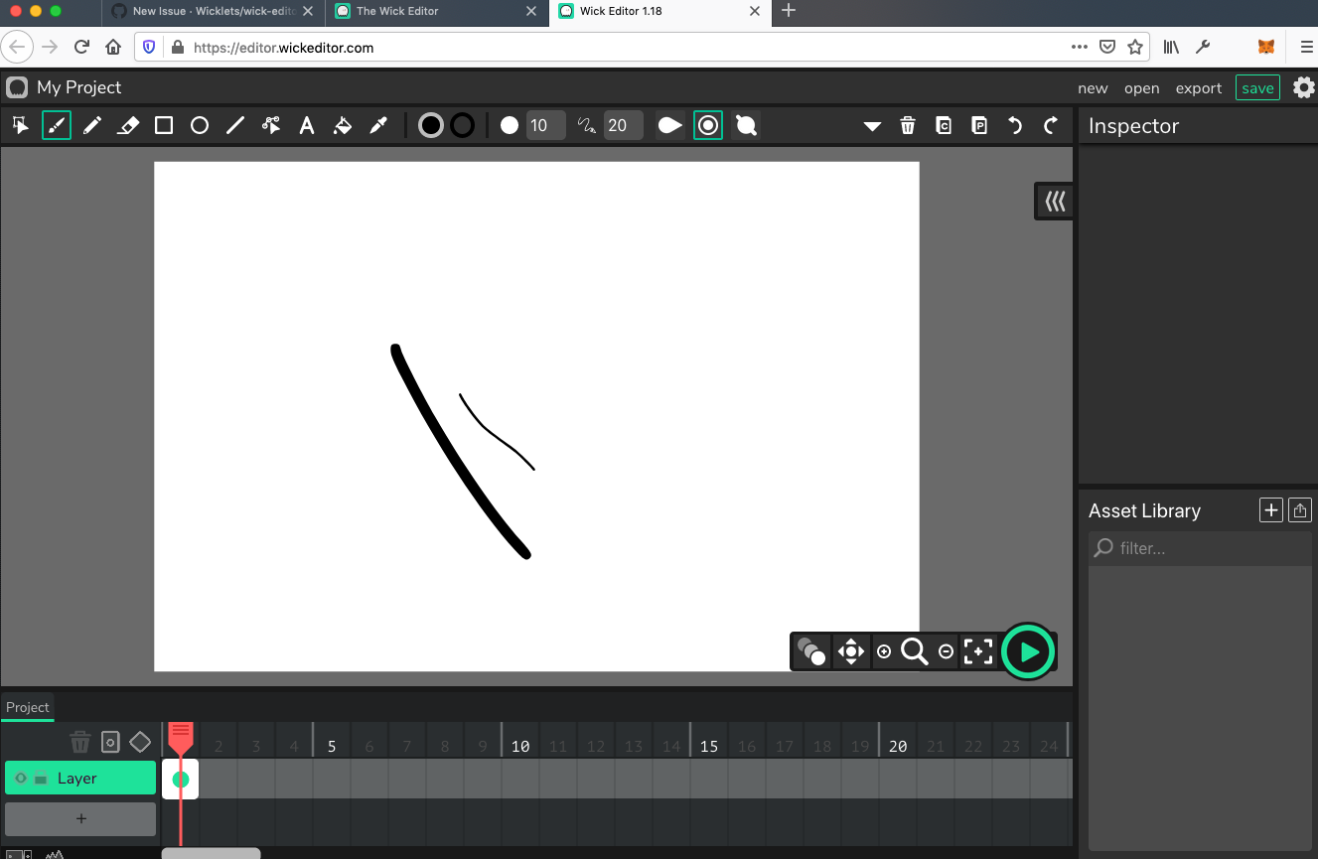
Task: Open the toolbar settings dropdown arrow
Action: point(872,125)
